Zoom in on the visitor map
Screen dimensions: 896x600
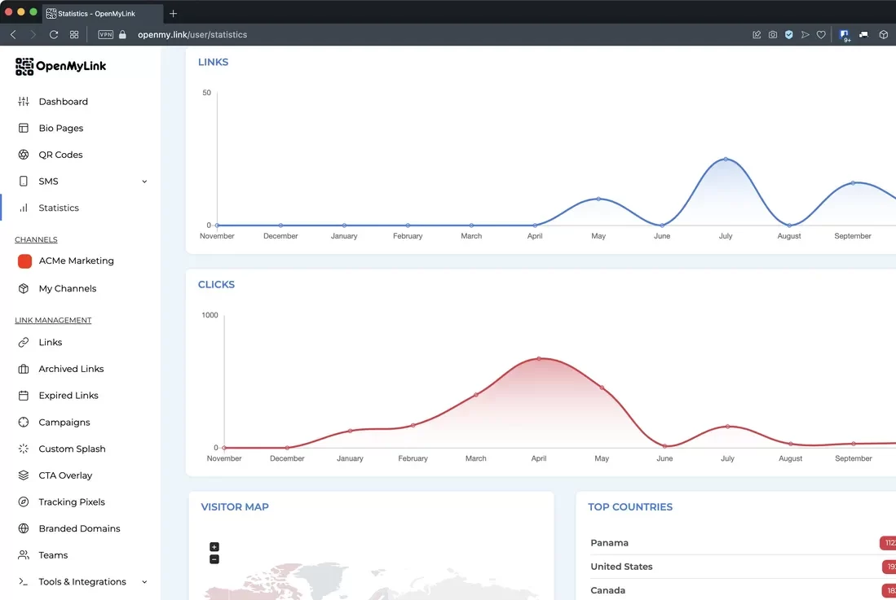(214, 546)
